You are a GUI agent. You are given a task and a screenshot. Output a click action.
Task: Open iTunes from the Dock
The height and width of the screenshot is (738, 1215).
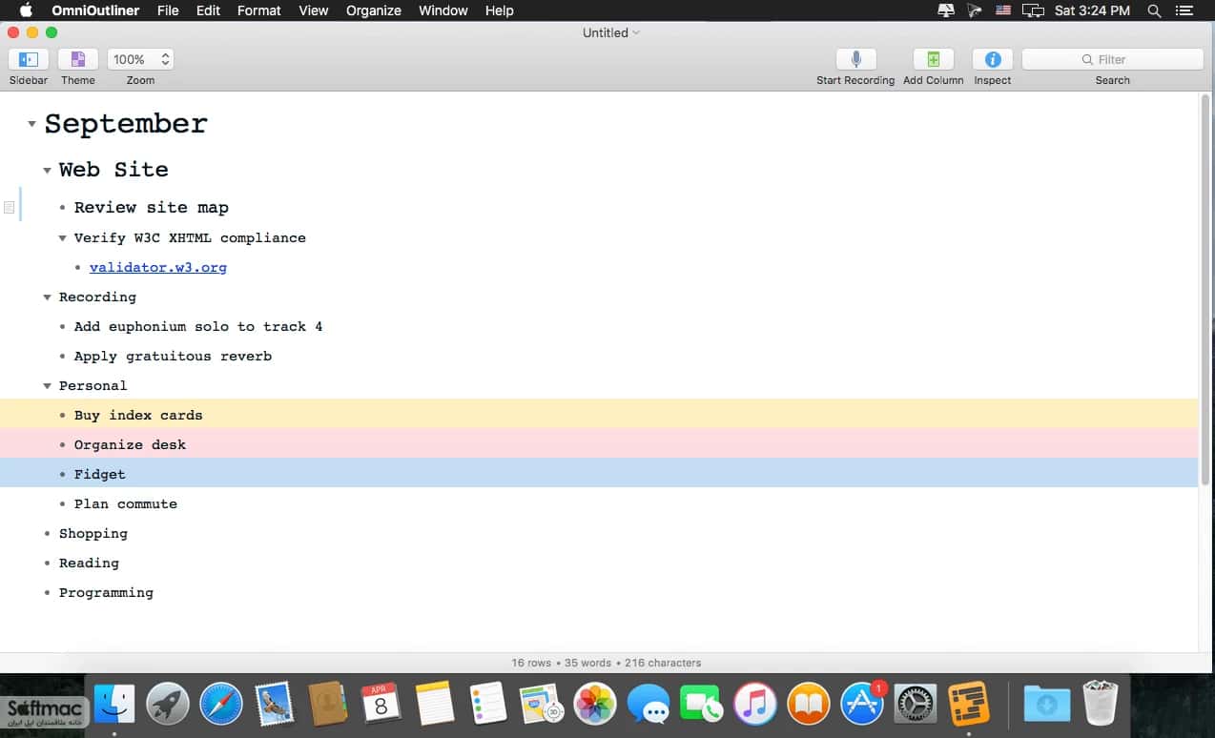[x=755, y=705]
